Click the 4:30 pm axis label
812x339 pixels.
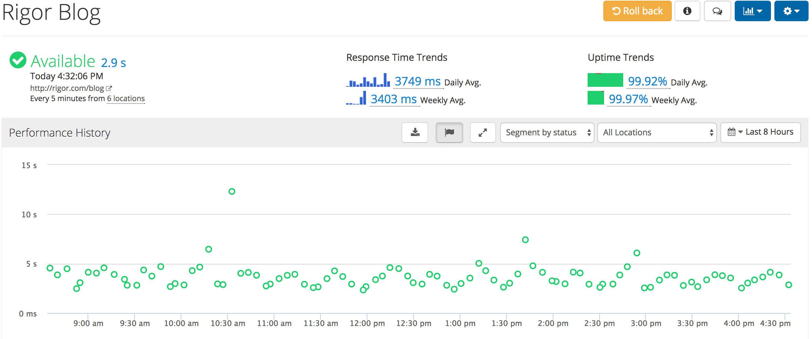(x=775, y=323)
